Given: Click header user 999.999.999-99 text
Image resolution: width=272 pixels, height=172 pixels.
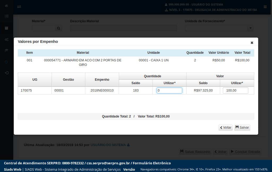Looking at the screenshot, I should pos(196,4).
